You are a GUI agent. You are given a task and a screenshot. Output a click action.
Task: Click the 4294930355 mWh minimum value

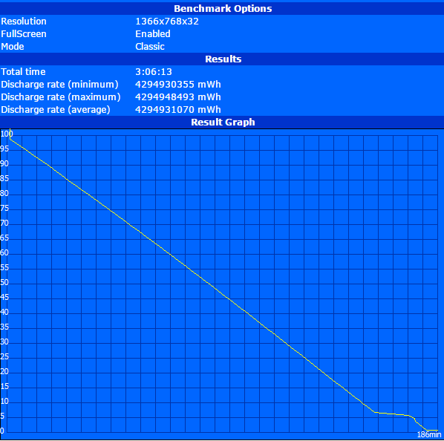pos(178,85)
